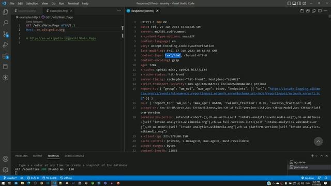Toggle Panel layout icon in title bar

[x=294, y=4]
